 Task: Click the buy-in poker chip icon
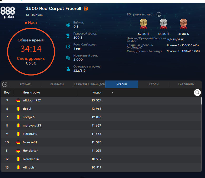point(68,25)
